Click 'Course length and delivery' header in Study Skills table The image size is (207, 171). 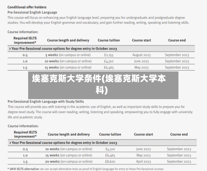[69, 134]
